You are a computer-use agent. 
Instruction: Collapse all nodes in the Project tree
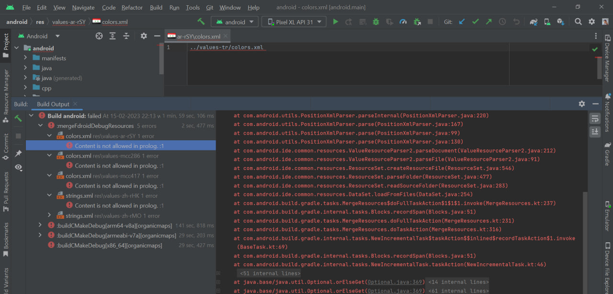(126, 36)
